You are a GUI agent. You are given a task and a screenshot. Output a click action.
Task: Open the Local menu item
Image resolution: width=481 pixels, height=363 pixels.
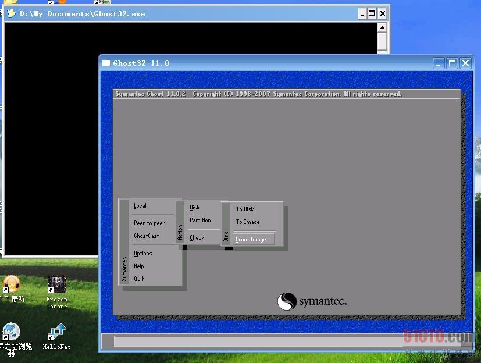(140, 206)
